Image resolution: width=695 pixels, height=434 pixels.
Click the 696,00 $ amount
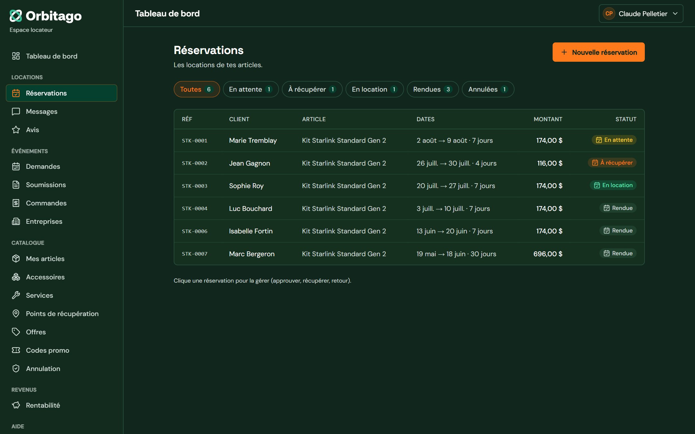(x=548, y=254)
